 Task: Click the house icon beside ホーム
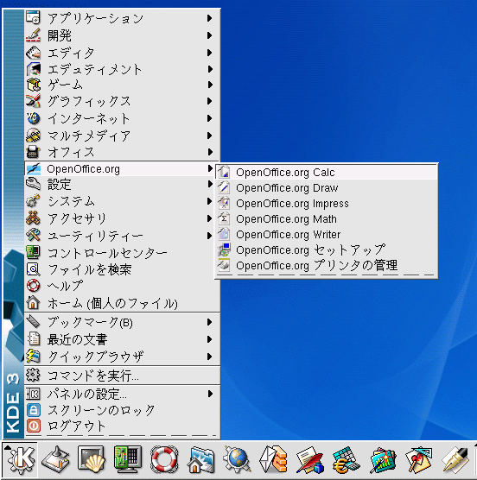pyautogui.click(x=33, y=302)
